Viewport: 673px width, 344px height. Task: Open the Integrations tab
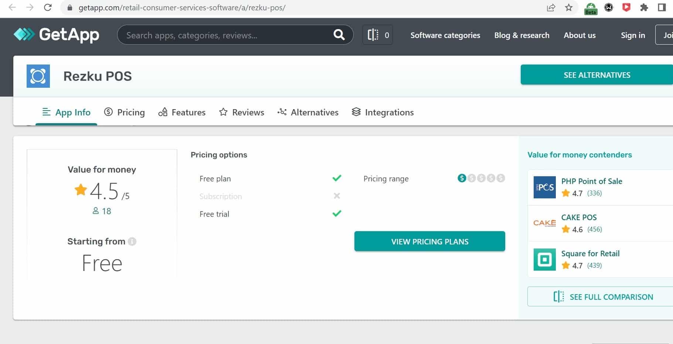[x=383, y=112]
